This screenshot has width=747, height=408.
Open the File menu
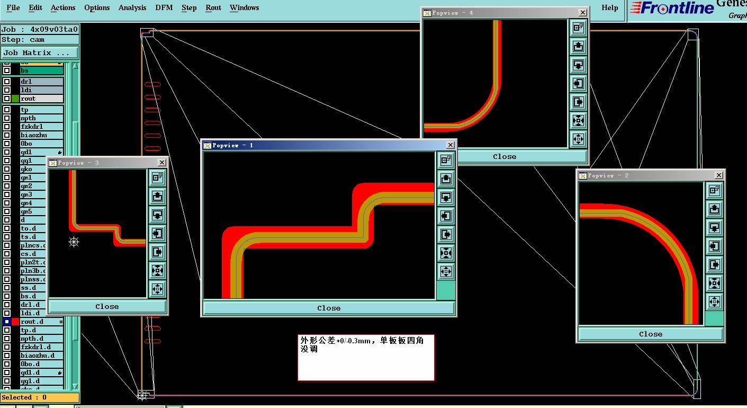point(13,7)
